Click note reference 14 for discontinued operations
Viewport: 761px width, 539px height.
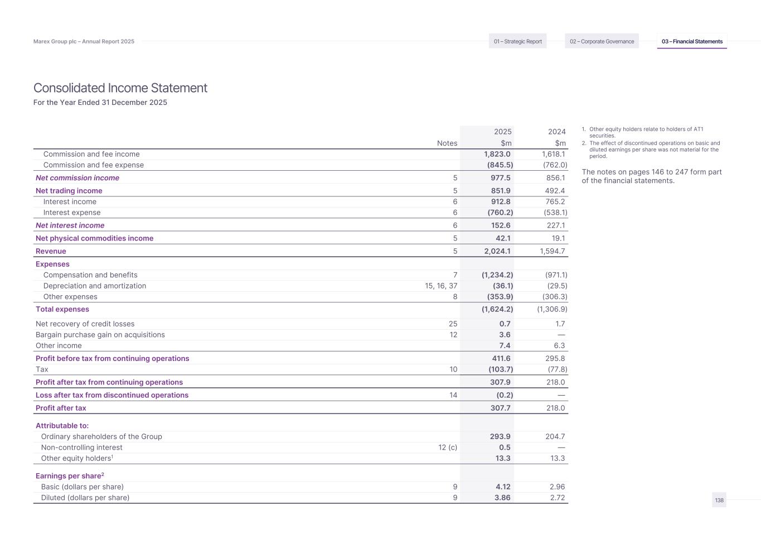pyautogui.click(x=453, y=395)
